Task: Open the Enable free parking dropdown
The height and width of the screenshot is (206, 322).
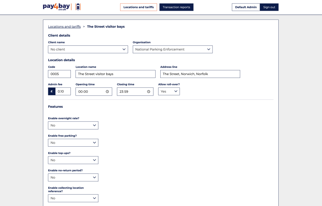Action: (73, 143)
